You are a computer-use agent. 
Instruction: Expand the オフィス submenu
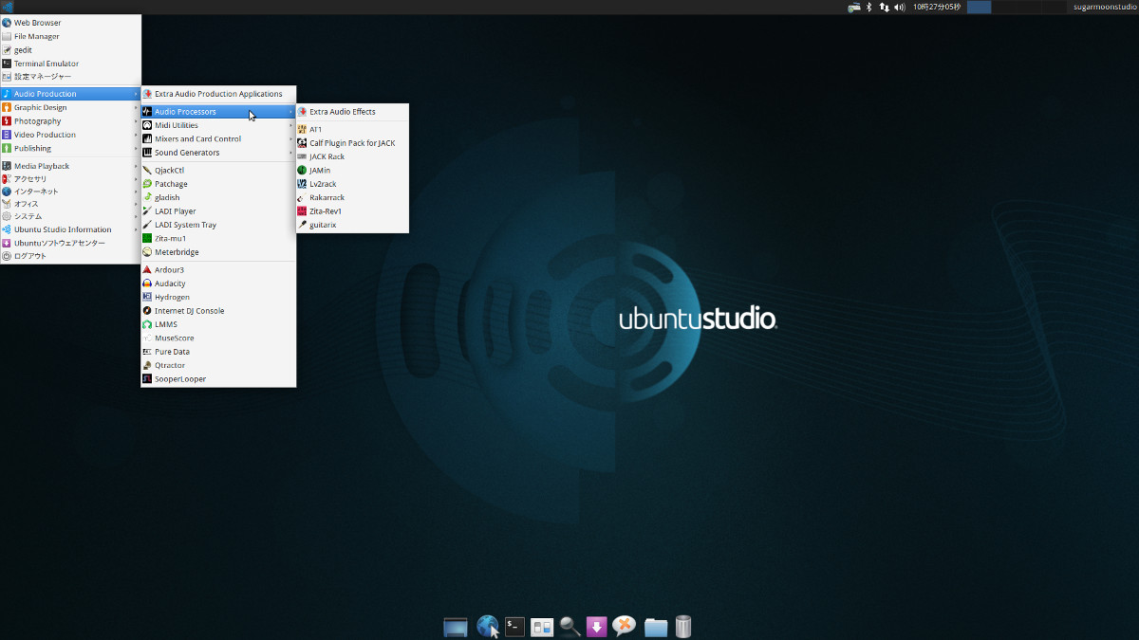tap(70, 204)
